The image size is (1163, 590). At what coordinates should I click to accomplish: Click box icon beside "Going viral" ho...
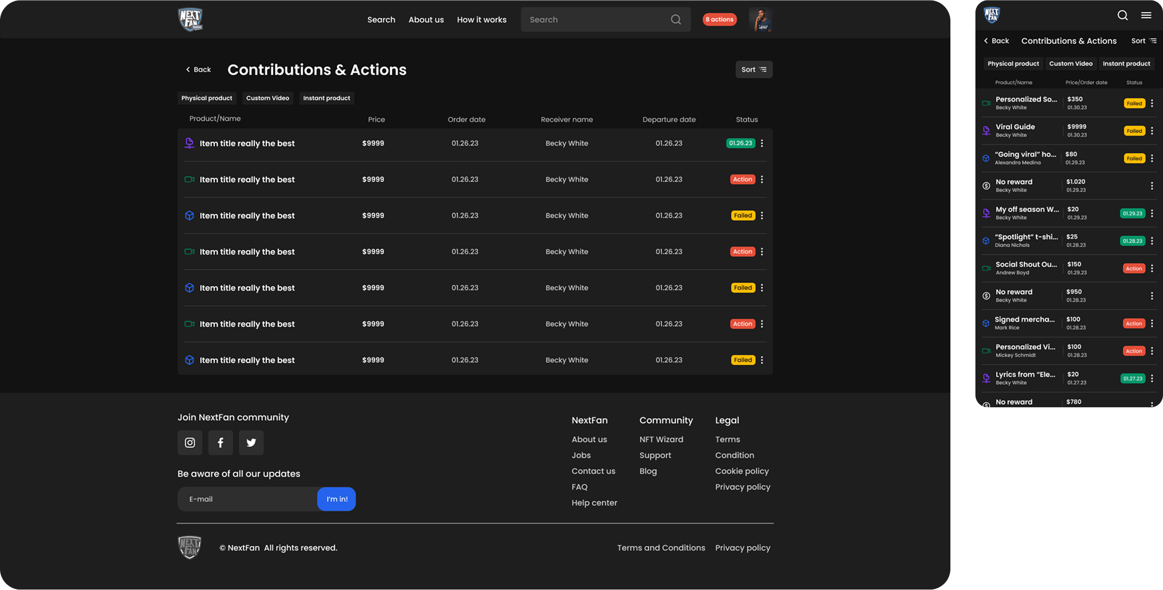[986, 158]
